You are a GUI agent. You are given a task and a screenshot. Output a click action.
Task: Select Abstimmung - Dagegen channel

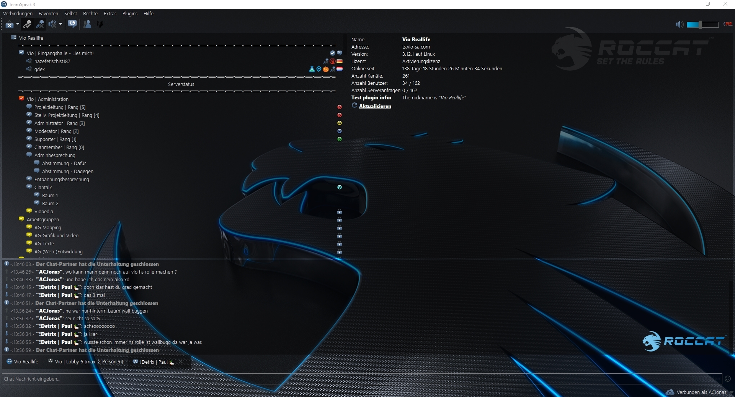click(68, 172)
